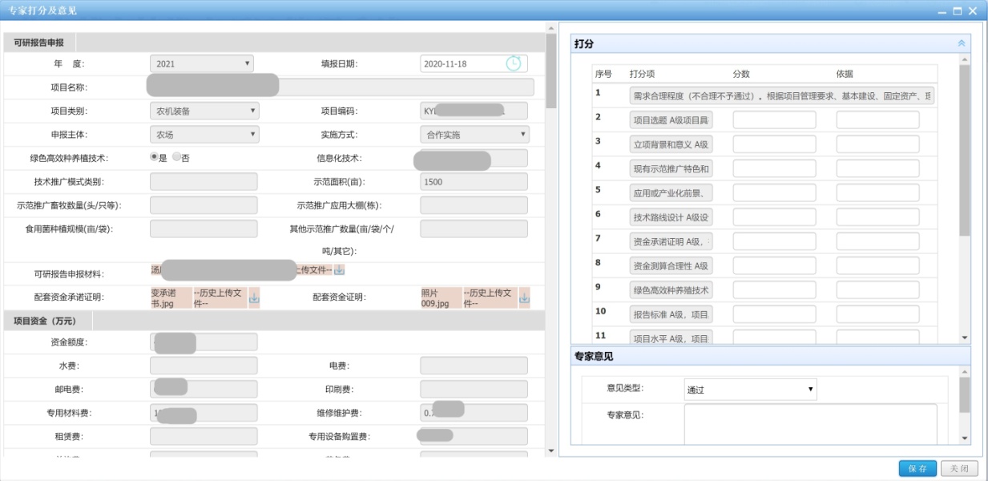The image size is (988, 481).
Task: Click the 租赁费 input field
Action: (204, 437)
